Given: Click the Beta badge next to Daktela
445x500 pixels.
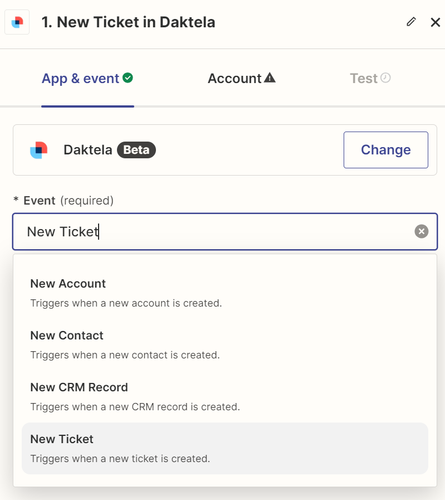Looking at the screenshot, I should [x=136, y=150].
